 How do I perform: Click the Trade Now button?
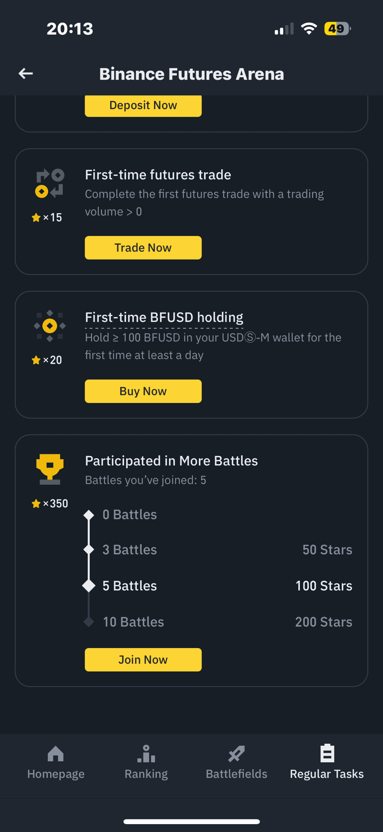pyautogui.click(x=143, y=248)
